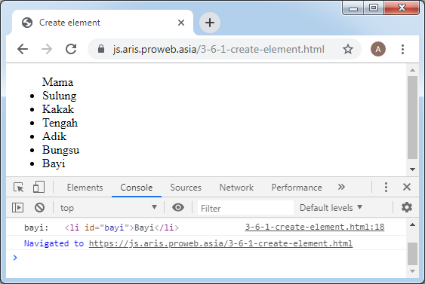Switch to the Network tab
Image resolution: width=425 pixels, height=284 pixels.
click(x=236, y=188)
